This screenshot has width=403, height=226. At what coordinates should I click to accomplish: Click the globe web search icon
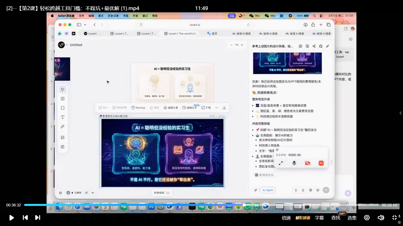(311, 190)
